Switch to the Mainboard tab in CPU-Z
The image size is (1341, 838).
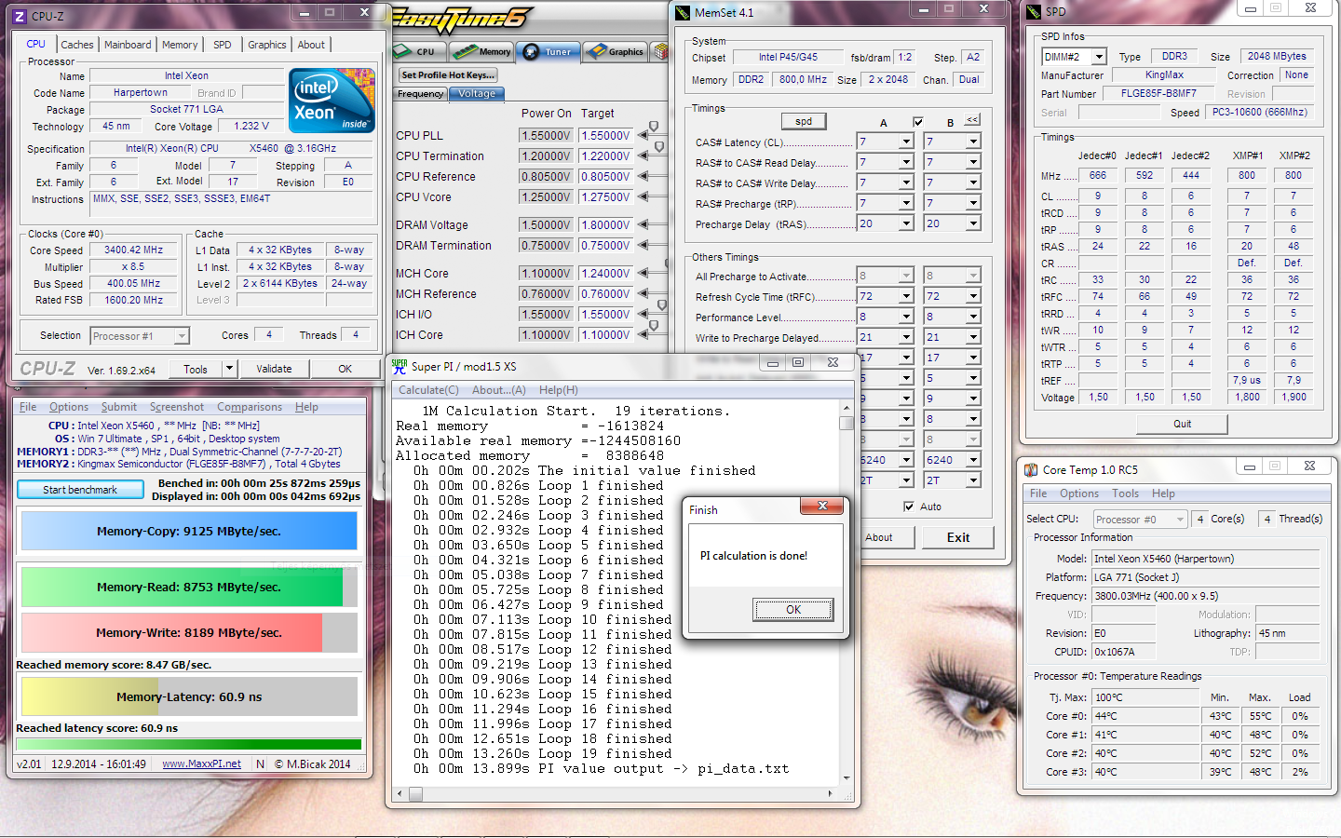pyautogui.click(x=128, y=45)
